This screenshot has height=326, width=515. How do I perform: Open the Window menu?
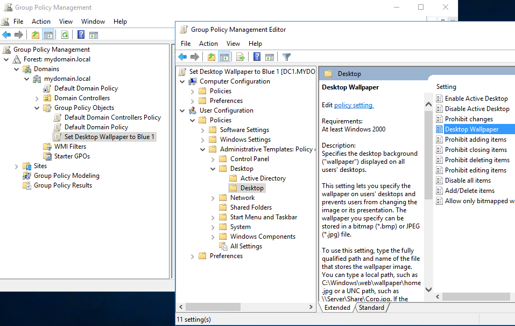click(x=93, y=22)
